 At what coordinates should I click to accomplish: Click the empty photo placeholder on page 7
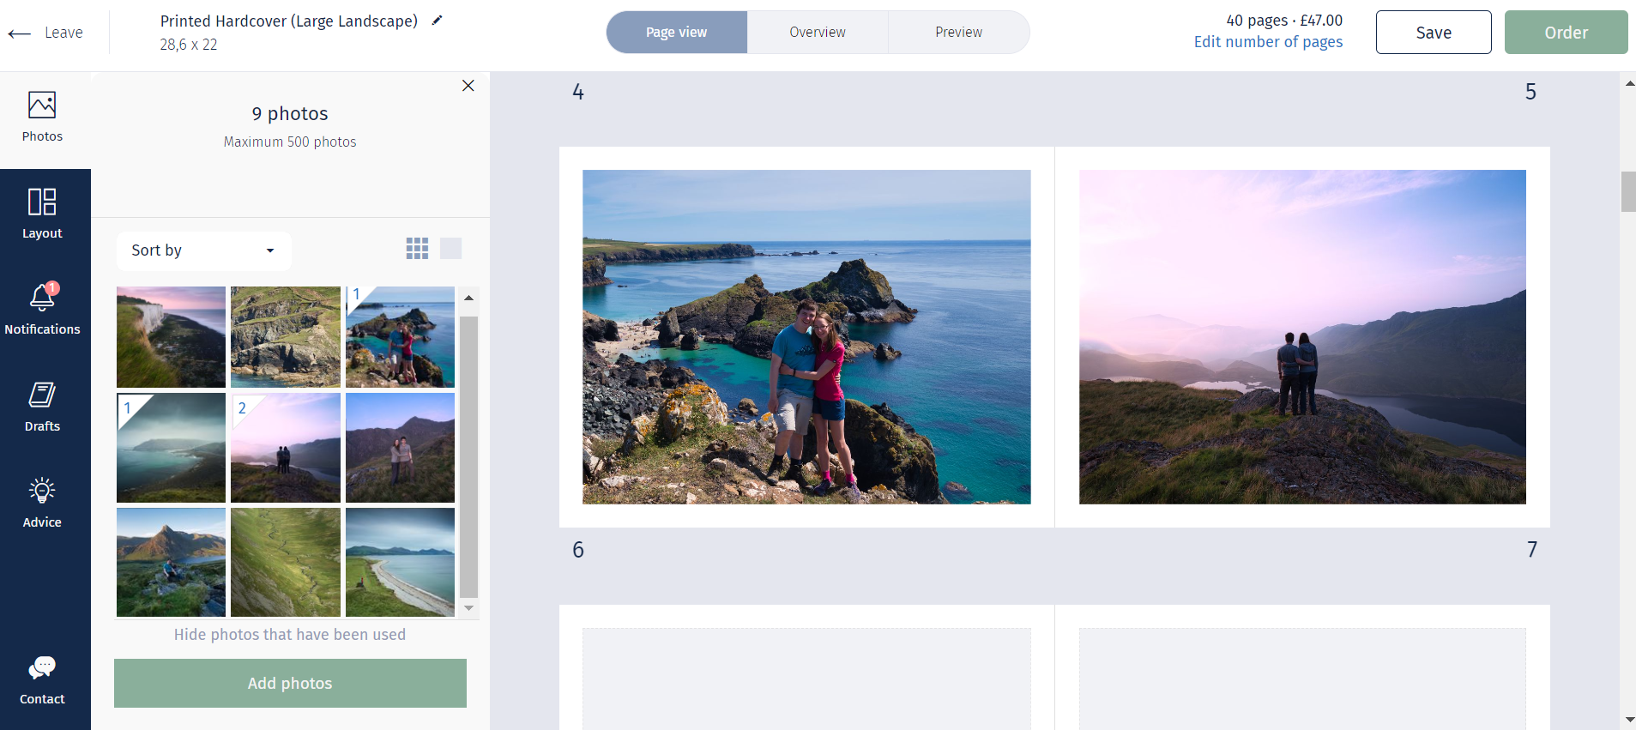click(x=1302, y=679)
